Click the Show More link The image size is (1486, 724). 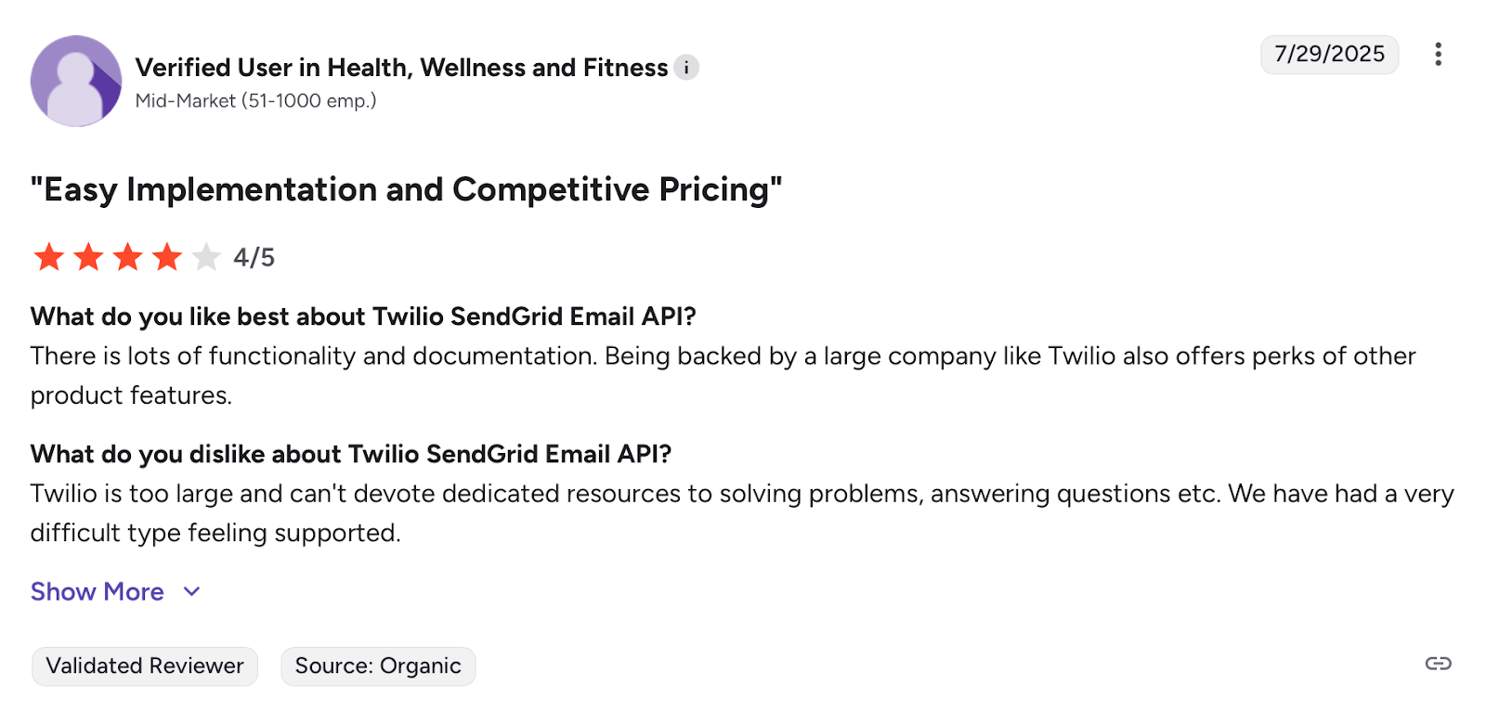tap(98, 592)
